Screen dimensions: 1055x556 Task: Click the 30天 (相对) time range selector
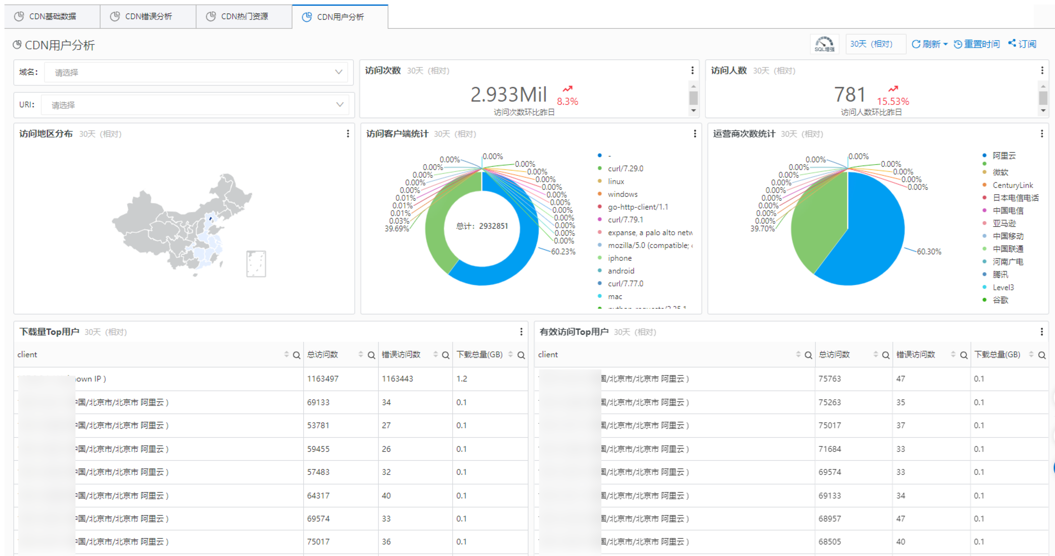pyautogui.click(x=871, y=44)
